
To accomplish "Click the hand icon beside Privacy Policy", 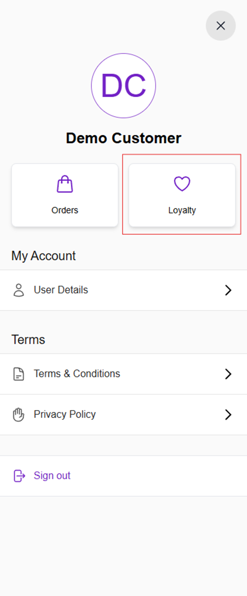I will tap(19, 414).
